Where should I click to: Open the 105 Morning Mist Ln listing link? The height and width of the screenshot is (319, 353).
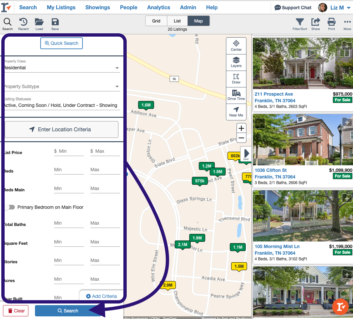[x=277, y=246]
